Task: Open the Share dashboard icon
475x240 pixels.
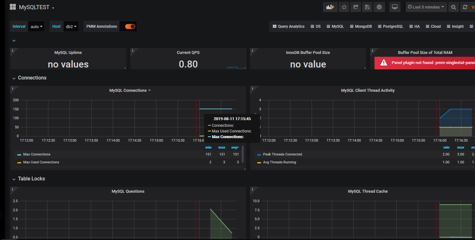Action: pos(356,7)
